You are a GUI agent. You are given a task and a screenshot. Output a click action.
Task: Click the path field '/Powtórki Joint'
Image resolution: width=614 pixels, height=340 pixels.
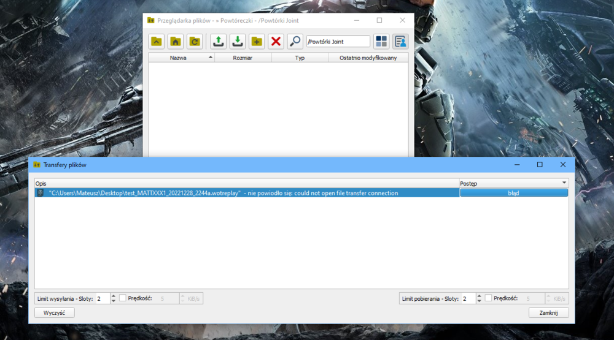(x=338, y=42)
